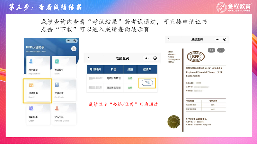Click red note 成绩显示“合格/优秀”则为通过

click(123, 104)
